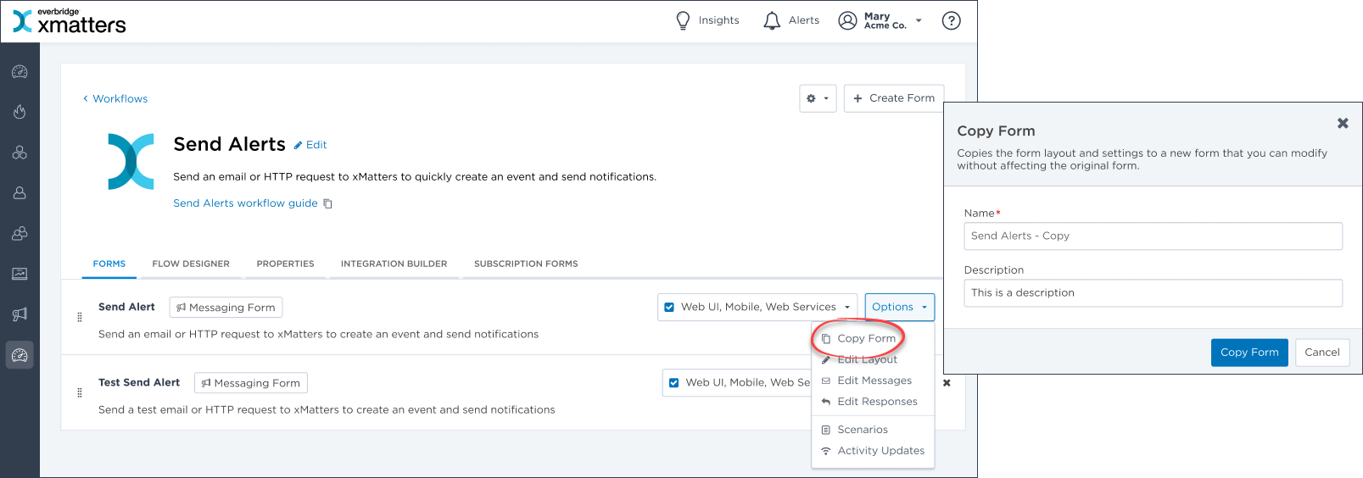Click the 'Test Send Alert' form name
The width and height of the screenshot is (1363, 478).
139,382
